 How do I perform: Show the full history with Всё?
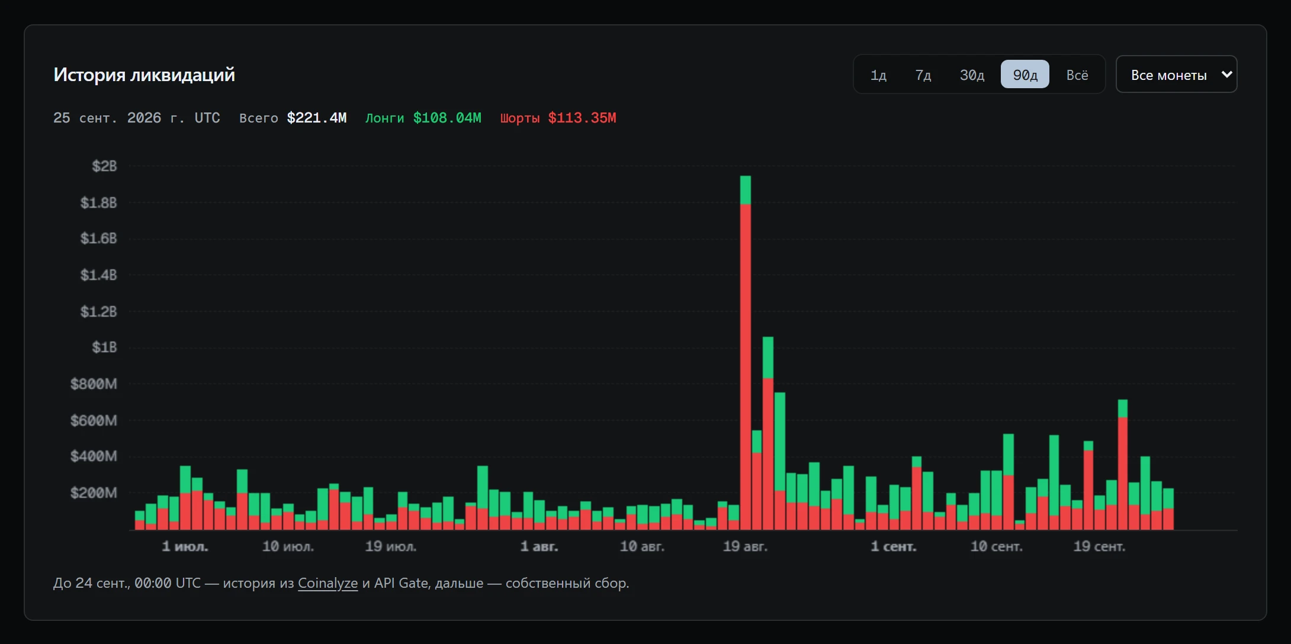click(1077, 75)
